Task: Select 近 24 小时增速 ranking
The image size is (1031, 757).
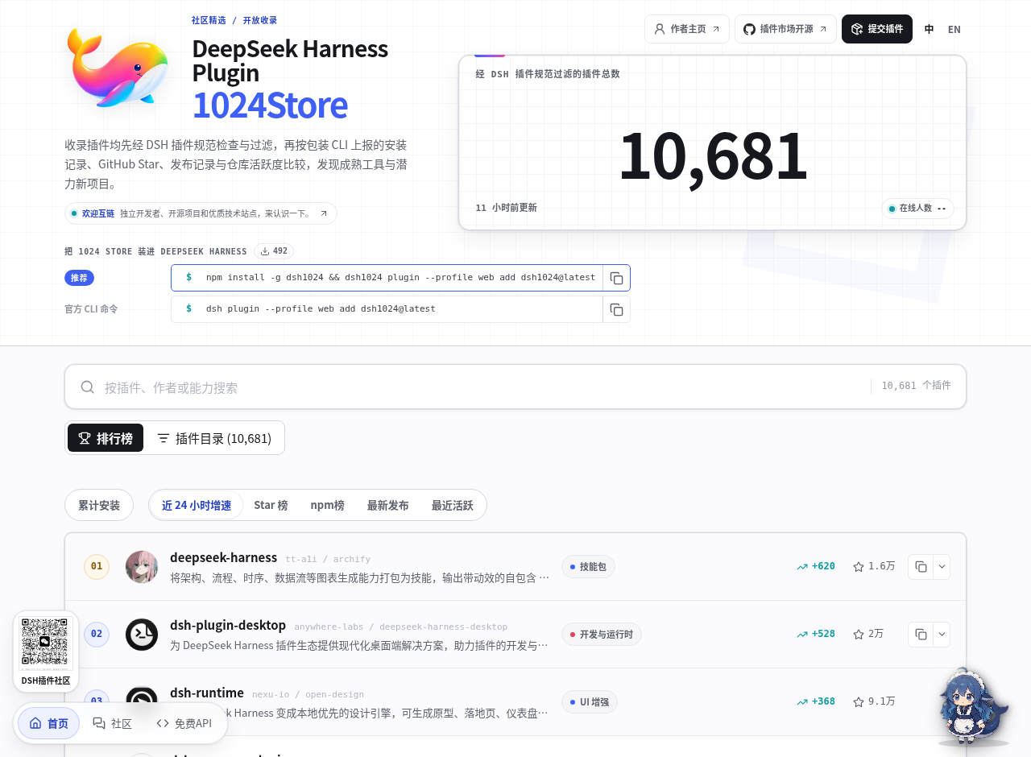Action: point(197,506)
